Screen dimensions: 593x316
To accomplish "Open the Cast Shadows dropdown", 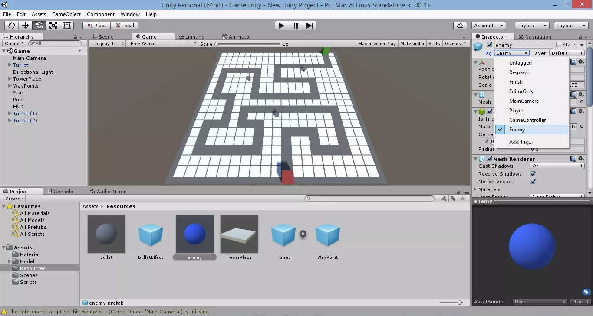I will pos(557,166).
